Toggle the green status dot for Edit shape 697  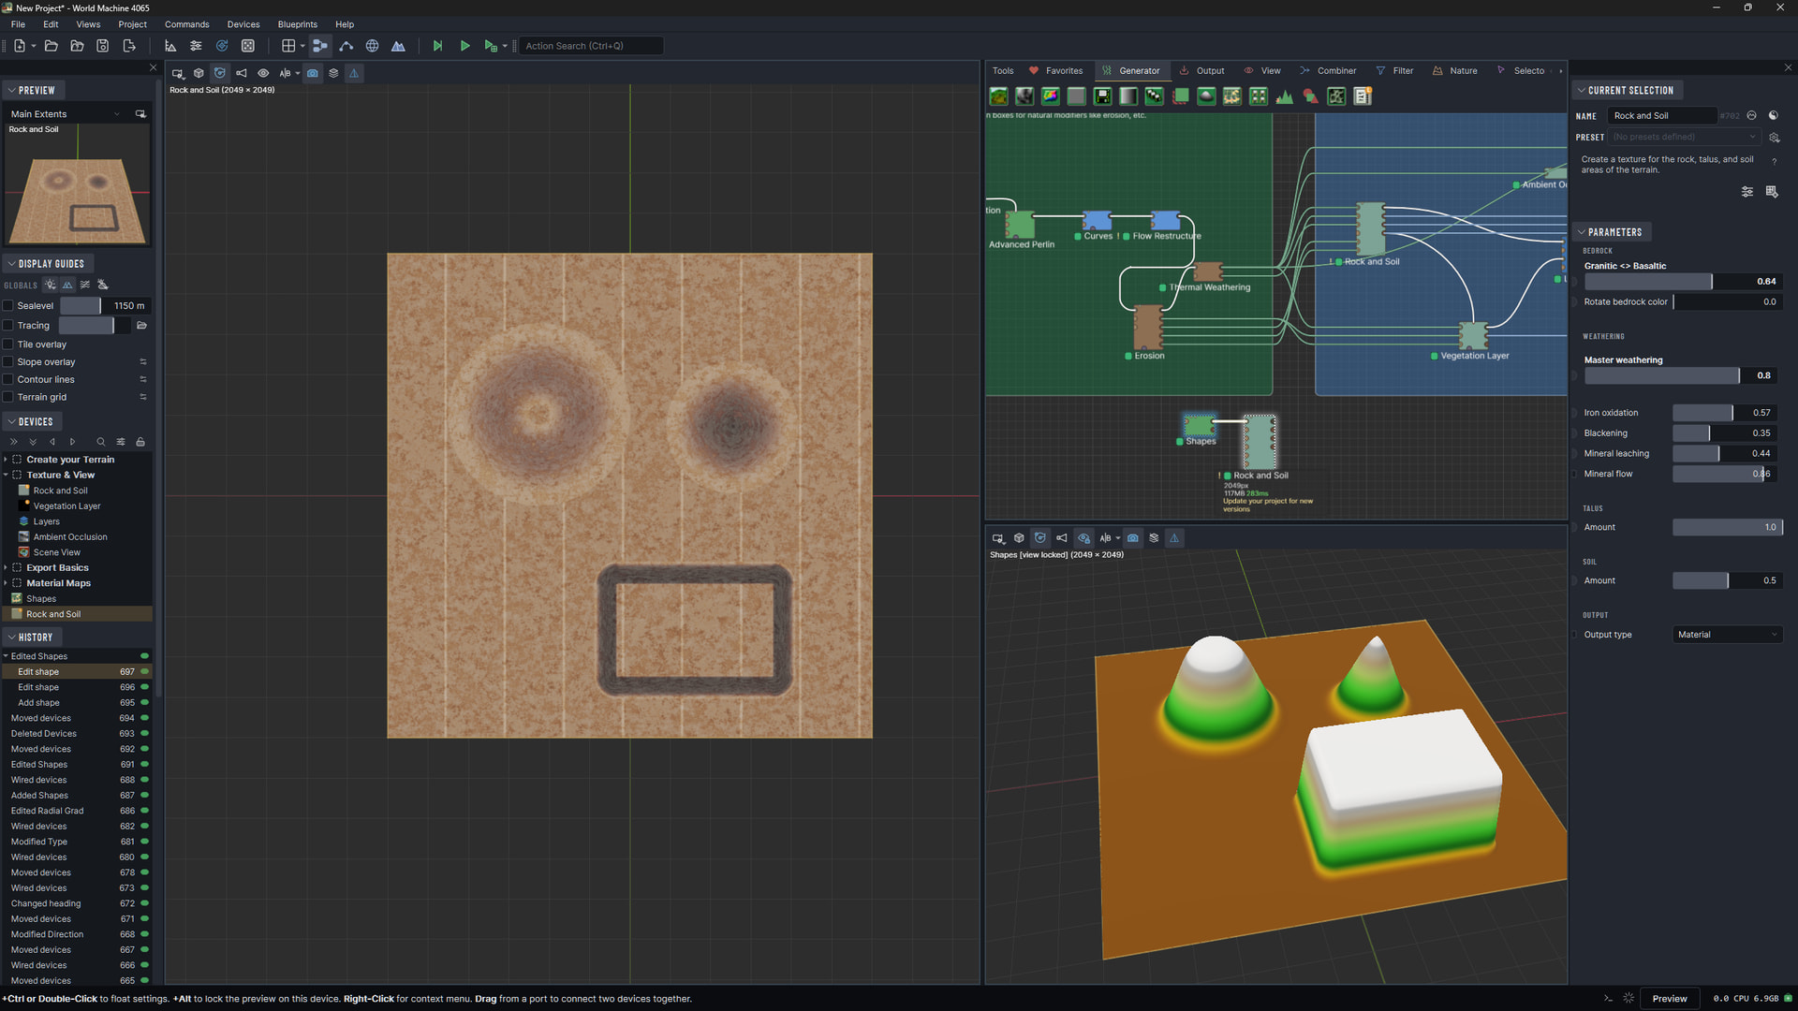pos(145,672)
